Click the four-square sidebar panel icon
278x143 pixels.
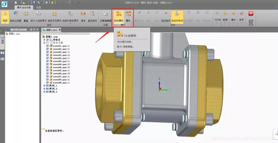(x=2, y=59)
